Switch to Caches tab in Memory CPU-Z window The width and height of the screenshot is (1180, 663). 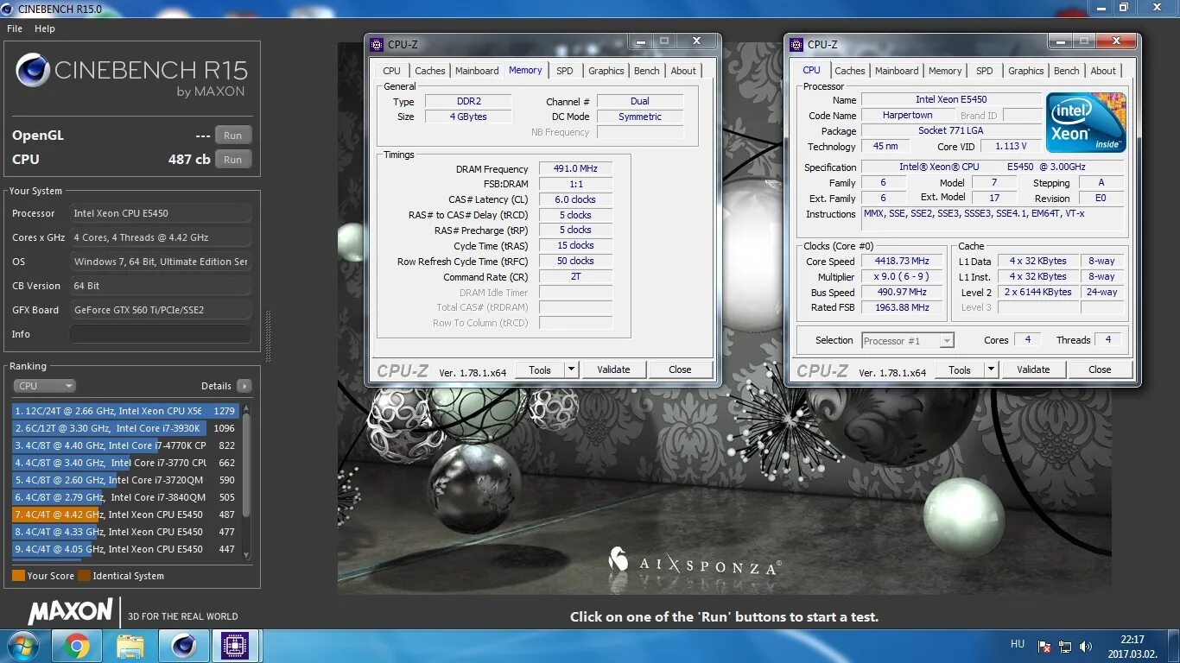pyautogui.click(x=429, y=71)
